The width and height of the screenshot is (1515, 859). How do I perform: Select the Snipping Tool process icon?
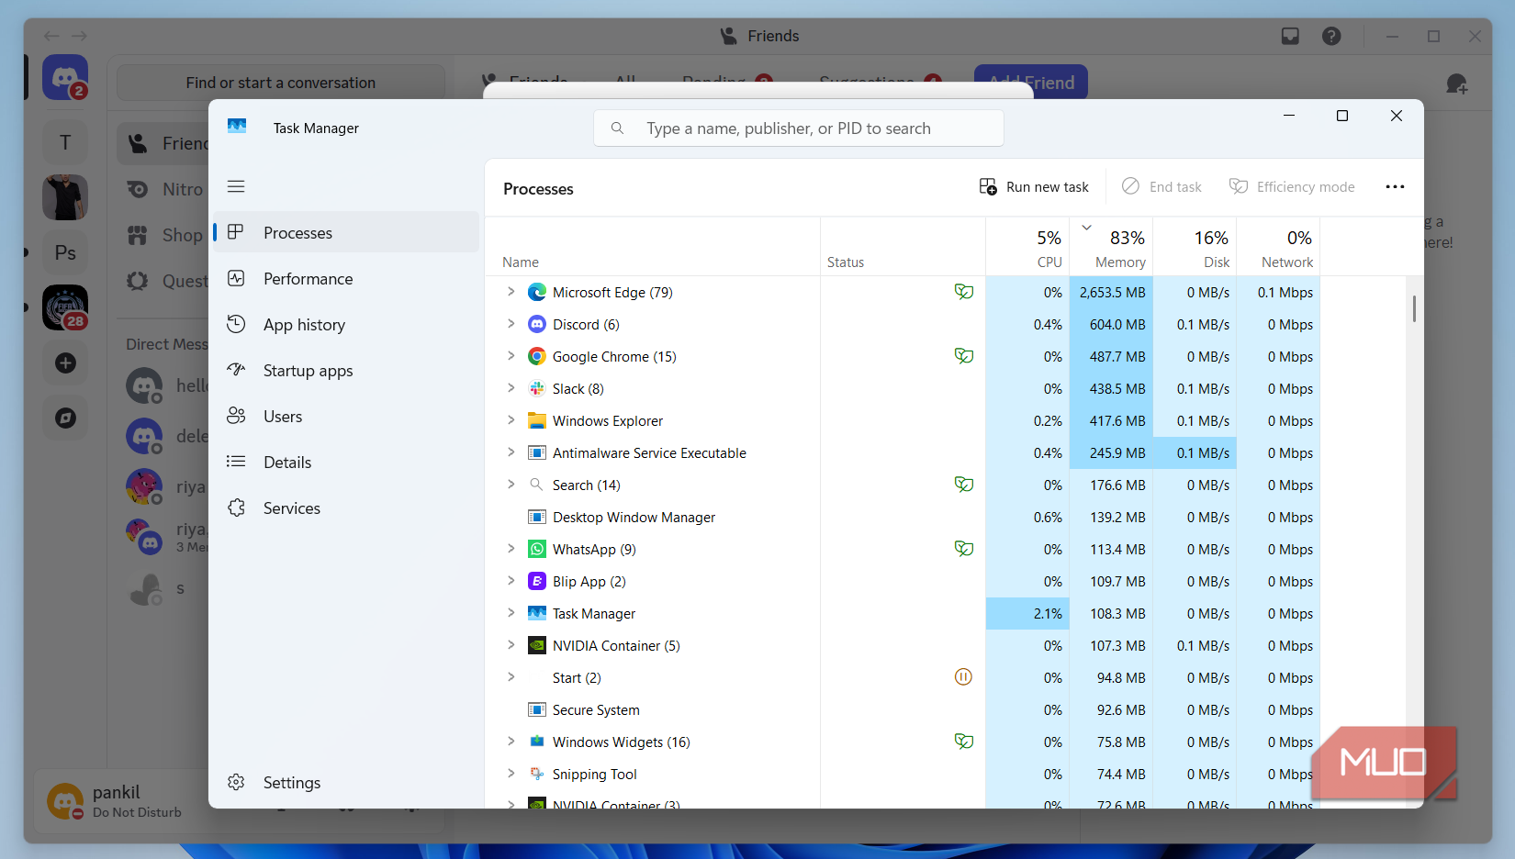[537, 774]
